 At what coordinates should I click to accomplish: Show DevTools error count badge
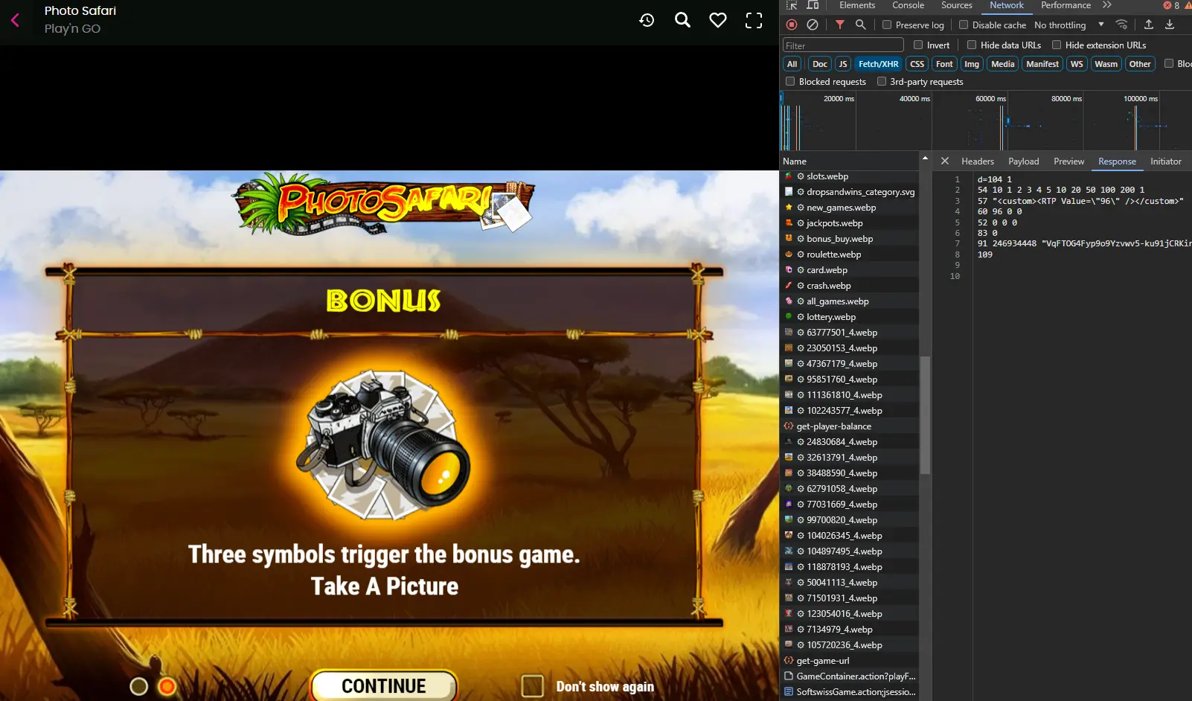(x=1172, y=5)
